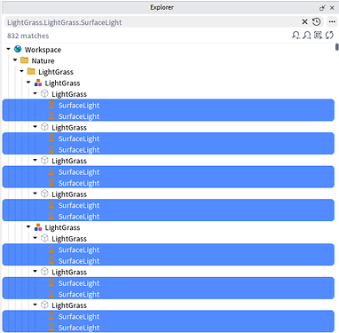This screenshot has width=339, height=333.
Task: Select the Nature folder row
Action: pyautogui.click(x=169, y=60)
